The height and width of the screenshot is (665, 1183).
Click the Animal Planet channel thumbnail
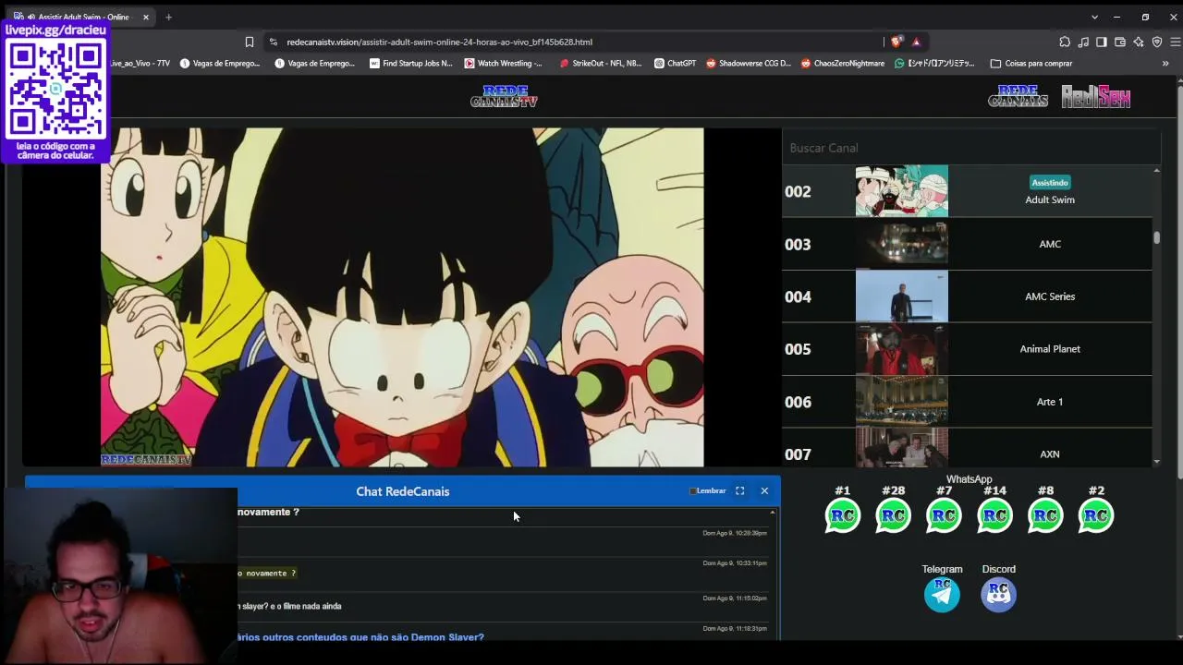click(x=902, y=349)
